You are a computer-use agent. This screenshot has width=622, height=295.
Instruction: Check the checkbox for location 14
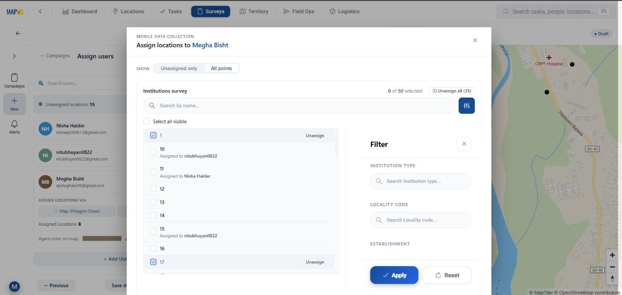(153, 215)
